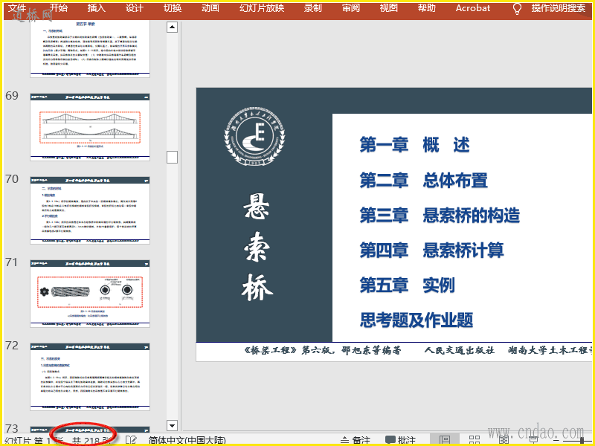The width and height of the screenshot is (595, 446).
Task: Click 第一章 概述 on the slide
Action: click(415, 145)
